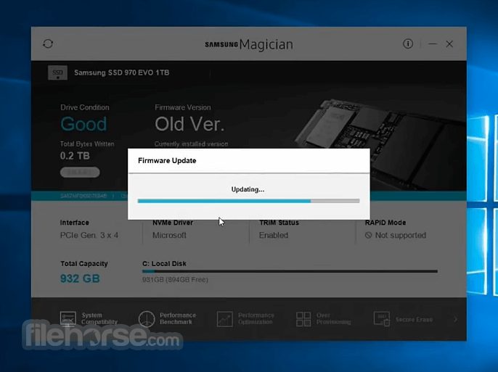
Task: Select the Secure Erase label
Action: (x=414, y=319)
